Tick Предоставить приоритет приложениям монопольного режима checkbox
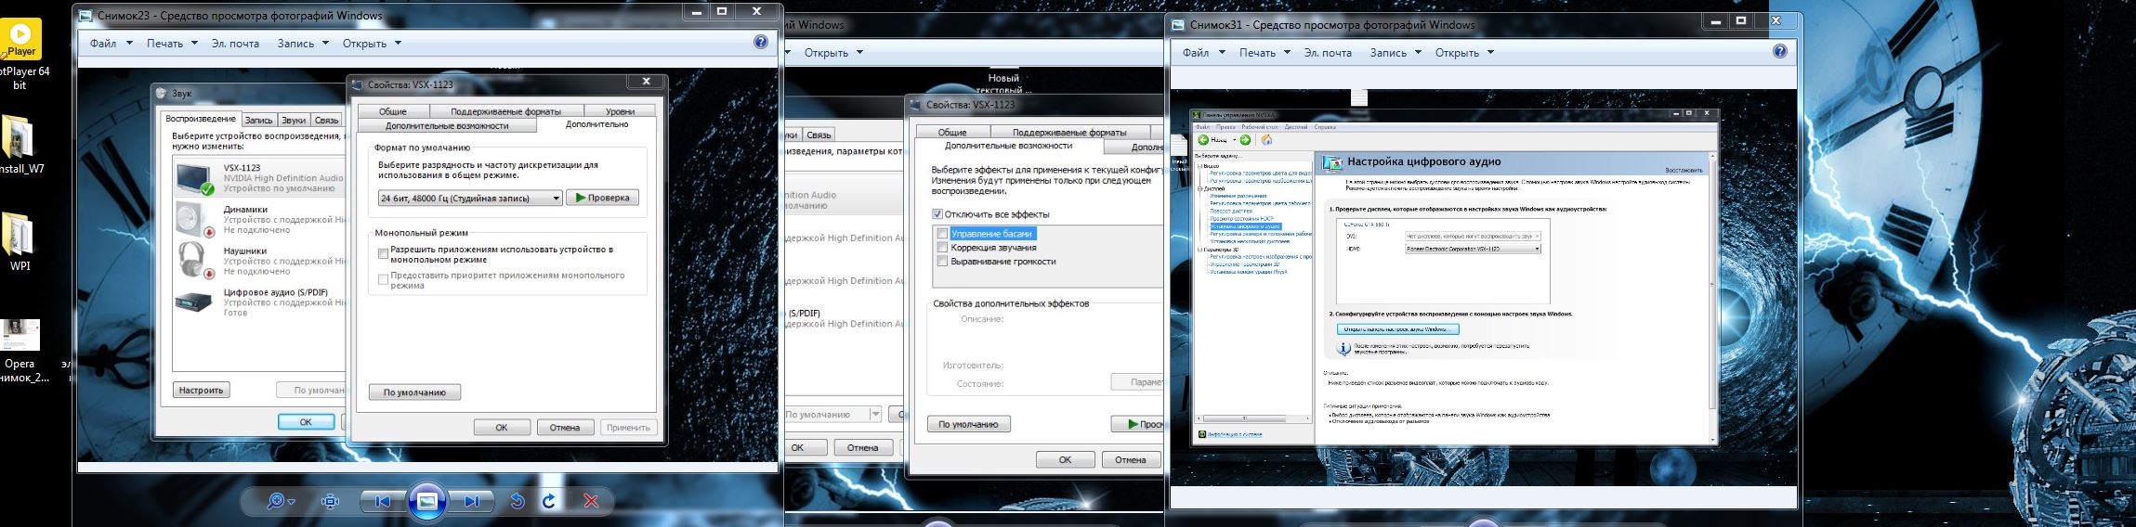The image size is (2136, 527). pos(383,279)
